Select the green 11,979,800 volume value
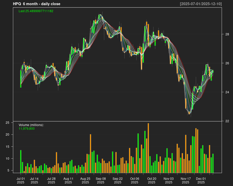This screenshot has height=186, width=233. (x=27, y=128)
